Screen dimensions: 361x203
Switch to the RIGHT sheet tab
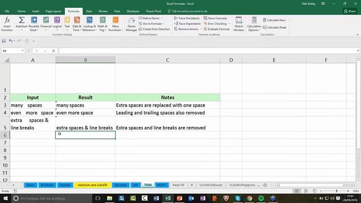pyautogui.click(x=162, y=185)
